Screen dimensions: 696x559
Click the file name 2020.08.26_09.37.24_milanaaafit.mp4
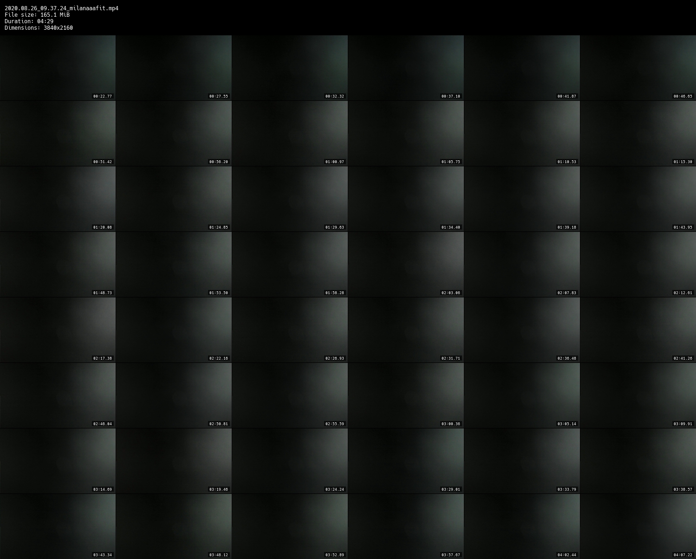61,8
